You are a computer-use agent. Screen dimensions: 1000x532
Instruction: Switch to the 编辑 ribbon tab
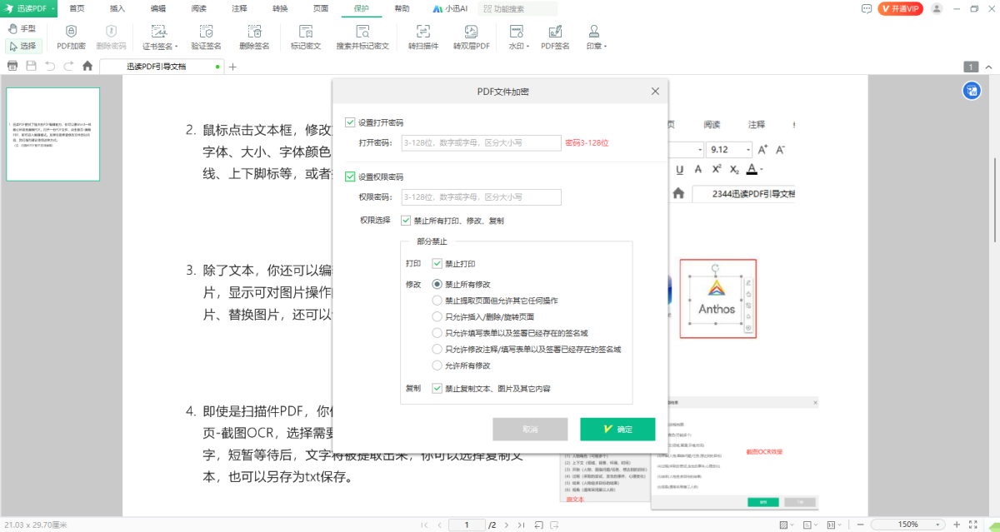[157, 8]
